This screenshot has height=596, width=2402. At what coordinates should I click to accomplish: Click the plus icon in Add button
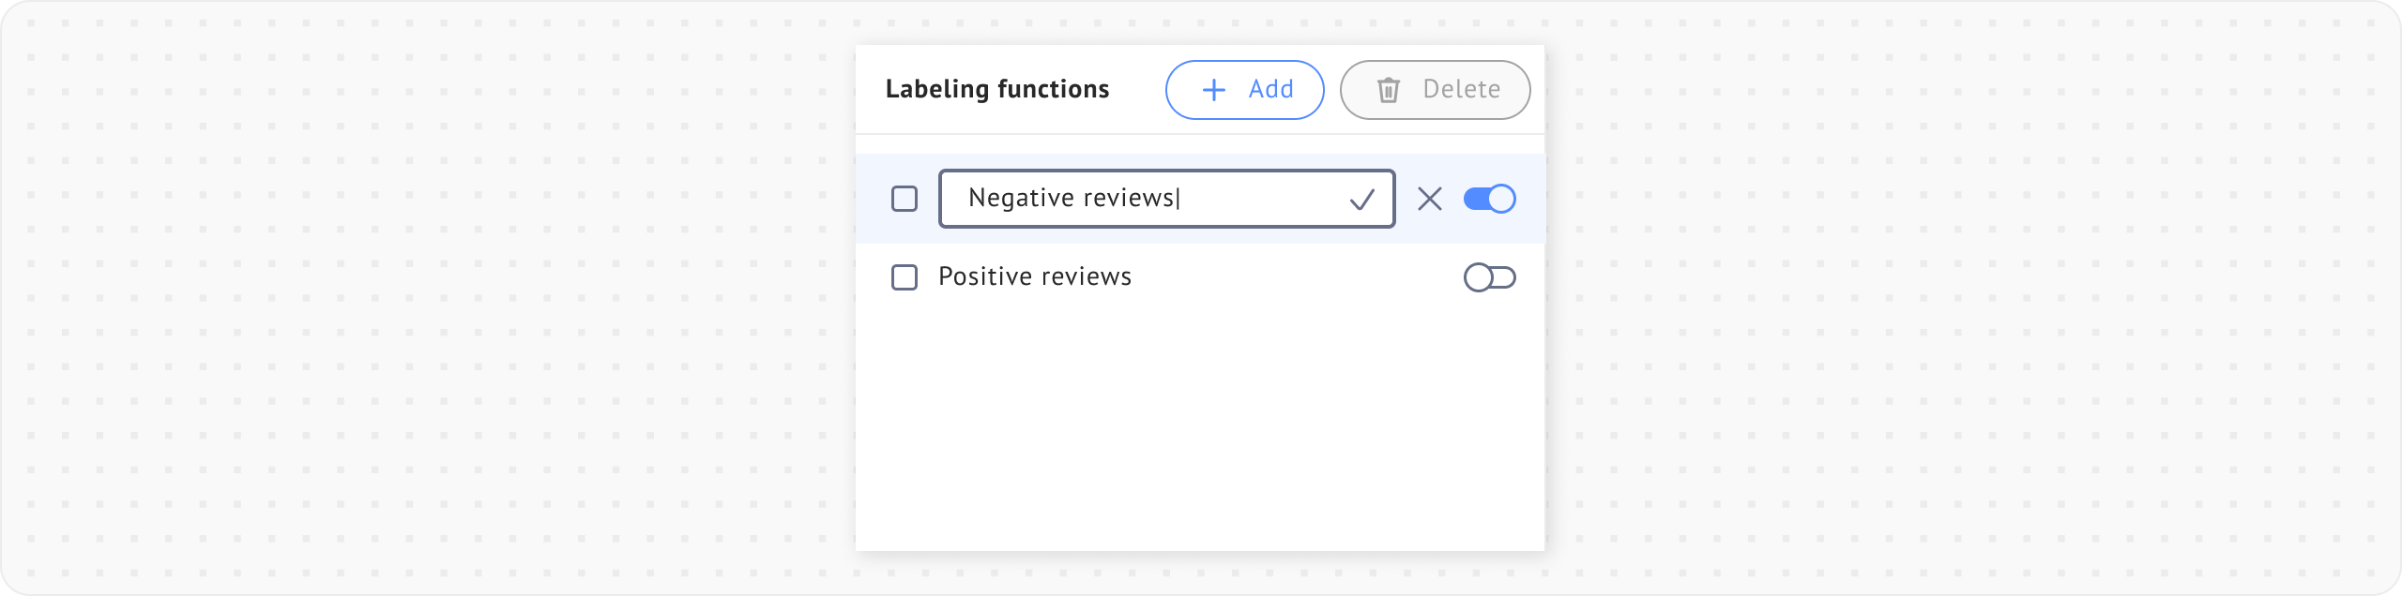pos(1214,90)
